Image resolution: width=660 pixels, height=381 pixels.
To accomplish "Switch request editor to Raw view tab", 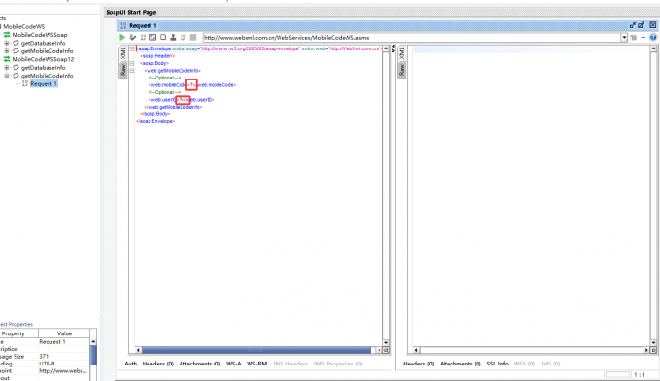I will point(123,70).
